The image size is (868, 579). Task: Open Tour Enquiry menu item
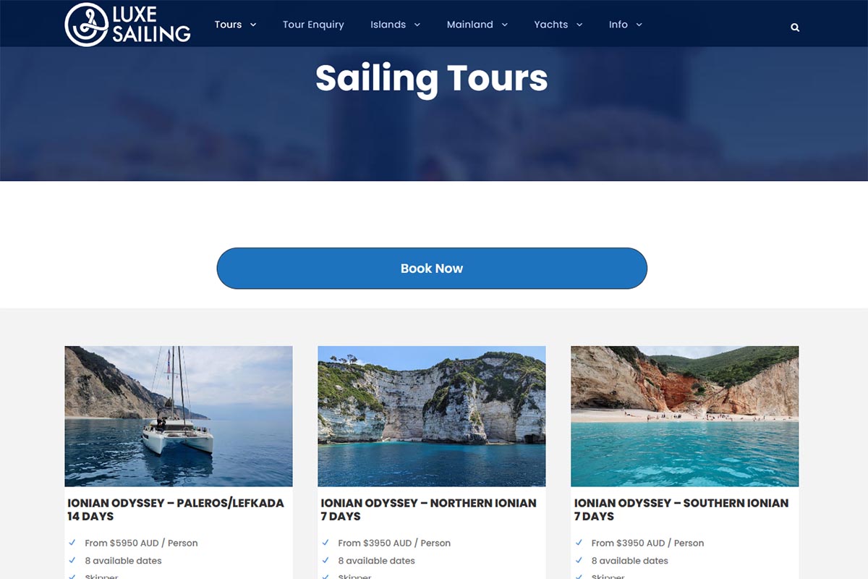pos(313,25)
